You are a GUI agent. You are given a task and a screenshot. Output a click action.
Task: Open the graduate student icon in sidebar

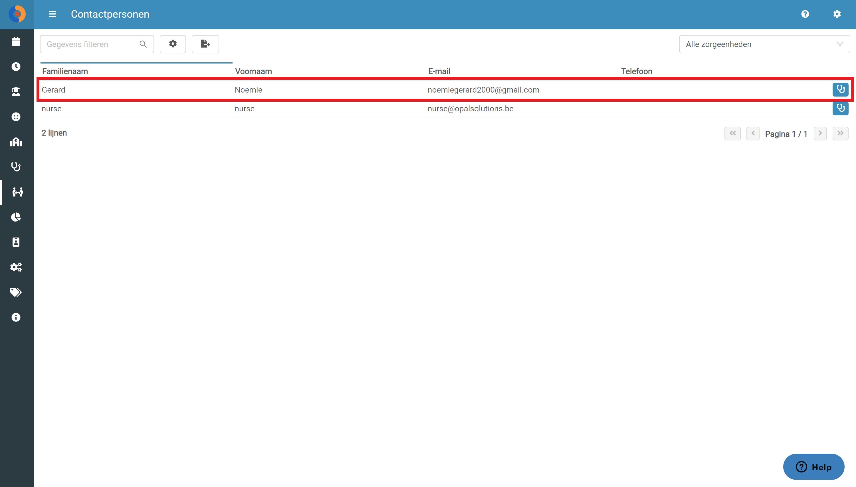coord(16,92)
